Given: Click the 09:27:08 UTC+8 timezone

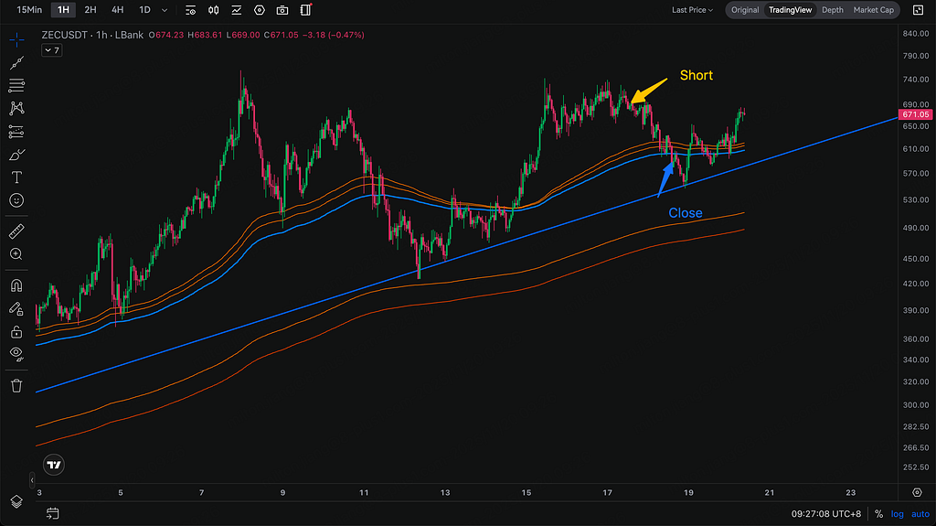Looking at the screenshot, I should pos(826,514).
